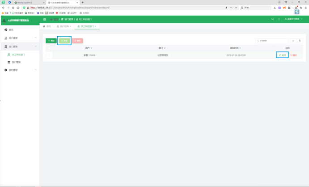The image size is (309, 187).
Task: Toggle the hamburger sidebar collapse icon
Action: [45, 19]
